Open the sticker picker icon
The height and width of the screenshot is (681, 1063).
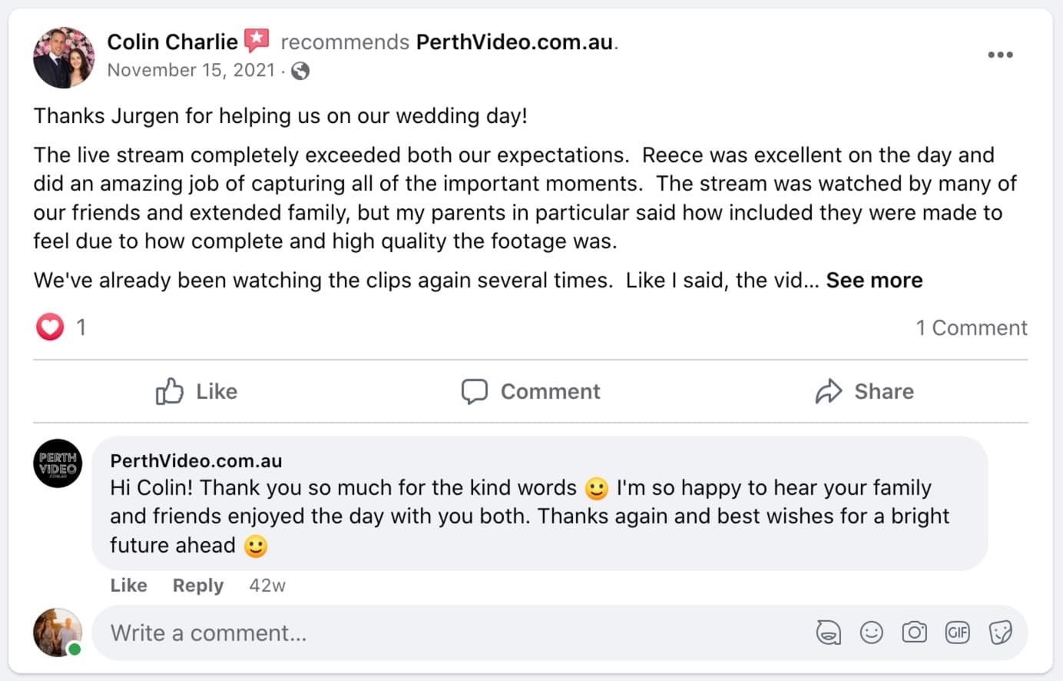click(x=1000, y=633)
